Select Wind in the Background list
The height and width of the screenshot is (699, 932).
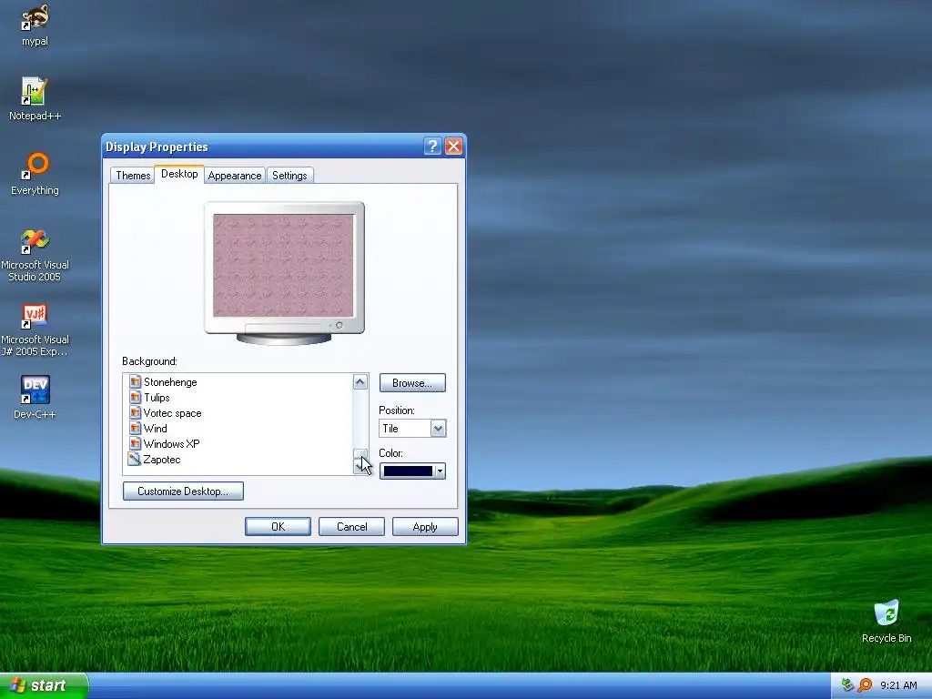155,429
